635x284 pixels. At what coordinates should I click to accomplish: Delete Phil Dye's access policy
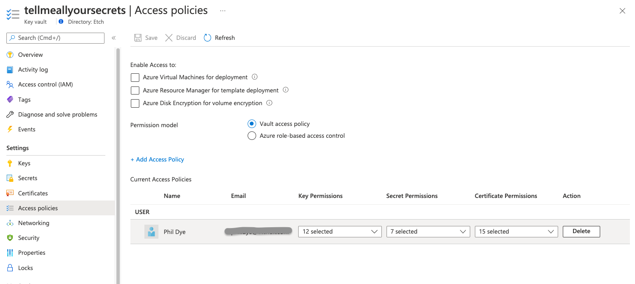coord(581,231)
